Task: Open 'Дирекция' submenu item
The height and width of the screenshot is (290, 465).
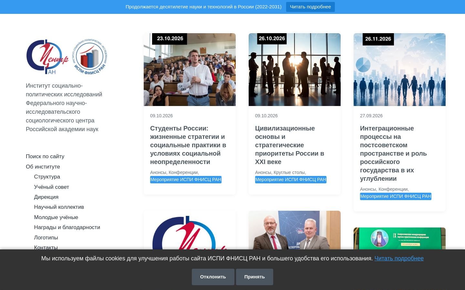Action: pyautogui.click(x=46, y=197)
